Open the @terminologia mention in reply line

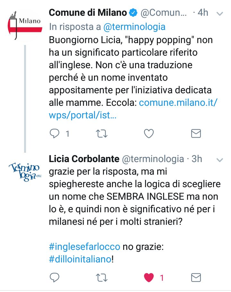[134, 27]
